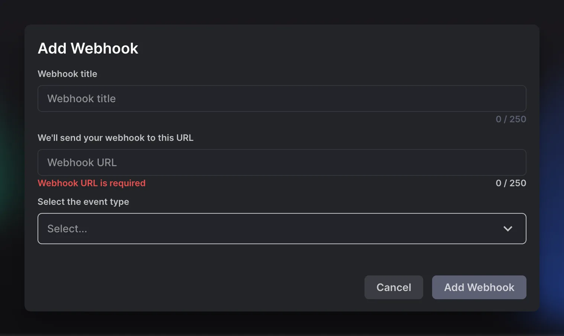Click the 0 / 250 counter below the title field
Viewport: 564px width, 336px height.
[511, 119]
